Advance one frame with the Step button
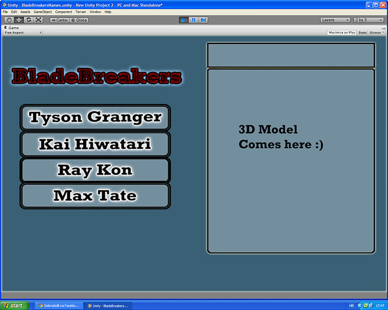The height and width of the screenshot is (310, 388). [203, 20]
